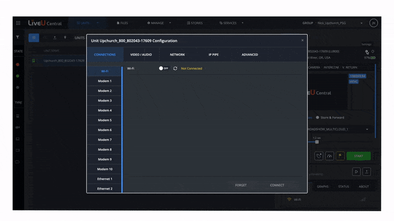Click the unit power icon
The height and width of the screenshot is (221, 394).
(373, 52)
